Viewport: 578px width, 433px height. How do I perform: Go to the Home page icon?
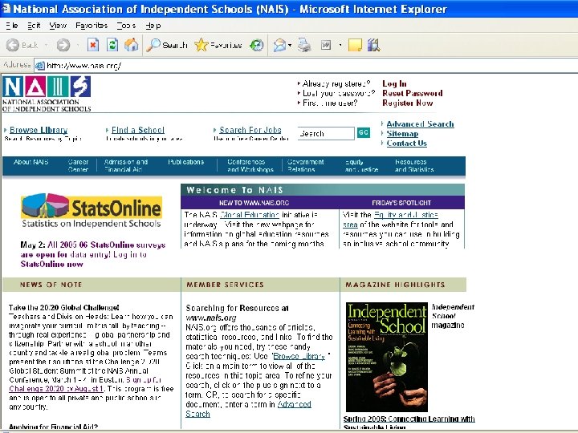click(131, 45)
